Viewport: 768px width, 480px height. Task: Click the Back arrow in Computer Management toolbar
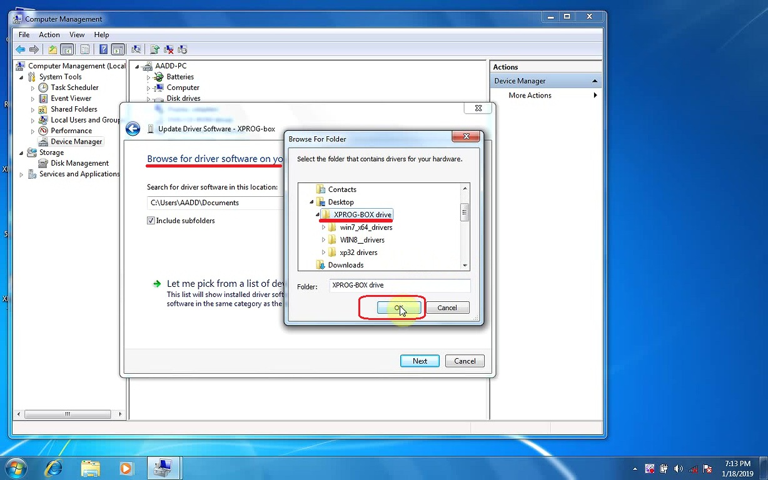coord(21,49)
